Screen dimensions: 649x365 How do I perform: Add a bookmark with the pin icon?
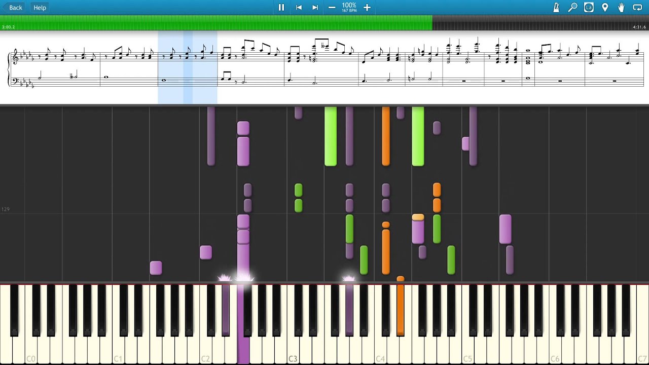tap(605, 8)
